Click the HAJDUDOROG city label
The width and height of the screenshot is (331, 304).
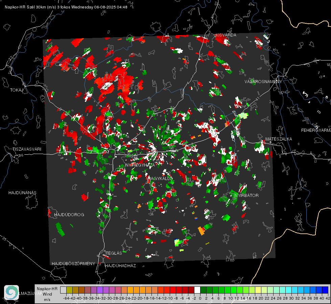pos(69,215)
